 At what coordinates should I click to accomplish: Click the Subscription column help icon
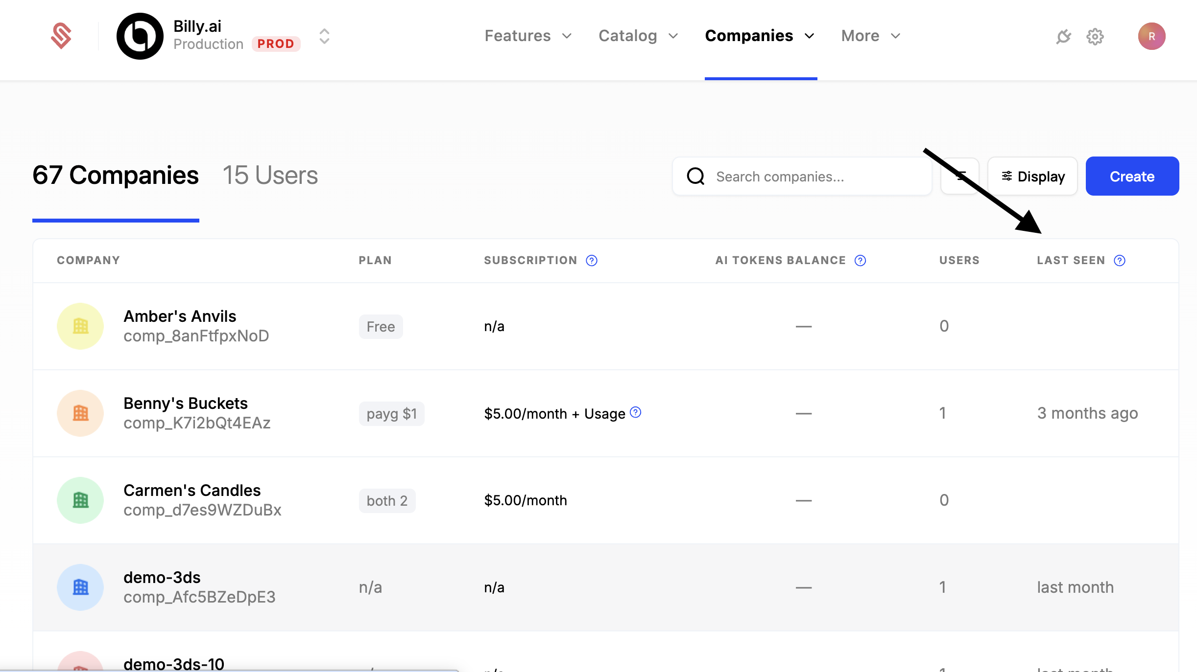[592, 261]
